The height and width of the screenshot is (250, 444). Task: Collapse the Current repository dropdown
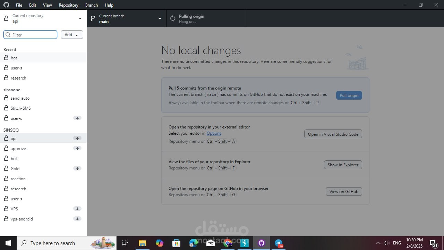pos(43,18)
